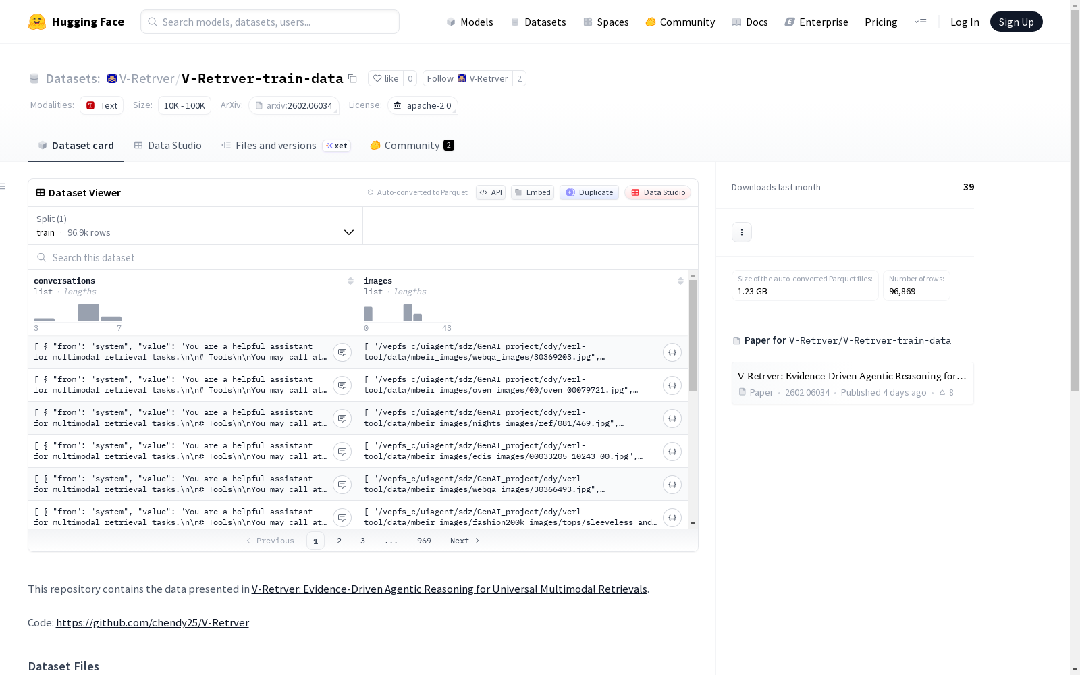Screen dimensions: 1080x675
Task: Focus the Search this dataset field
Action: pyautogui.click(x=363, y=257)
